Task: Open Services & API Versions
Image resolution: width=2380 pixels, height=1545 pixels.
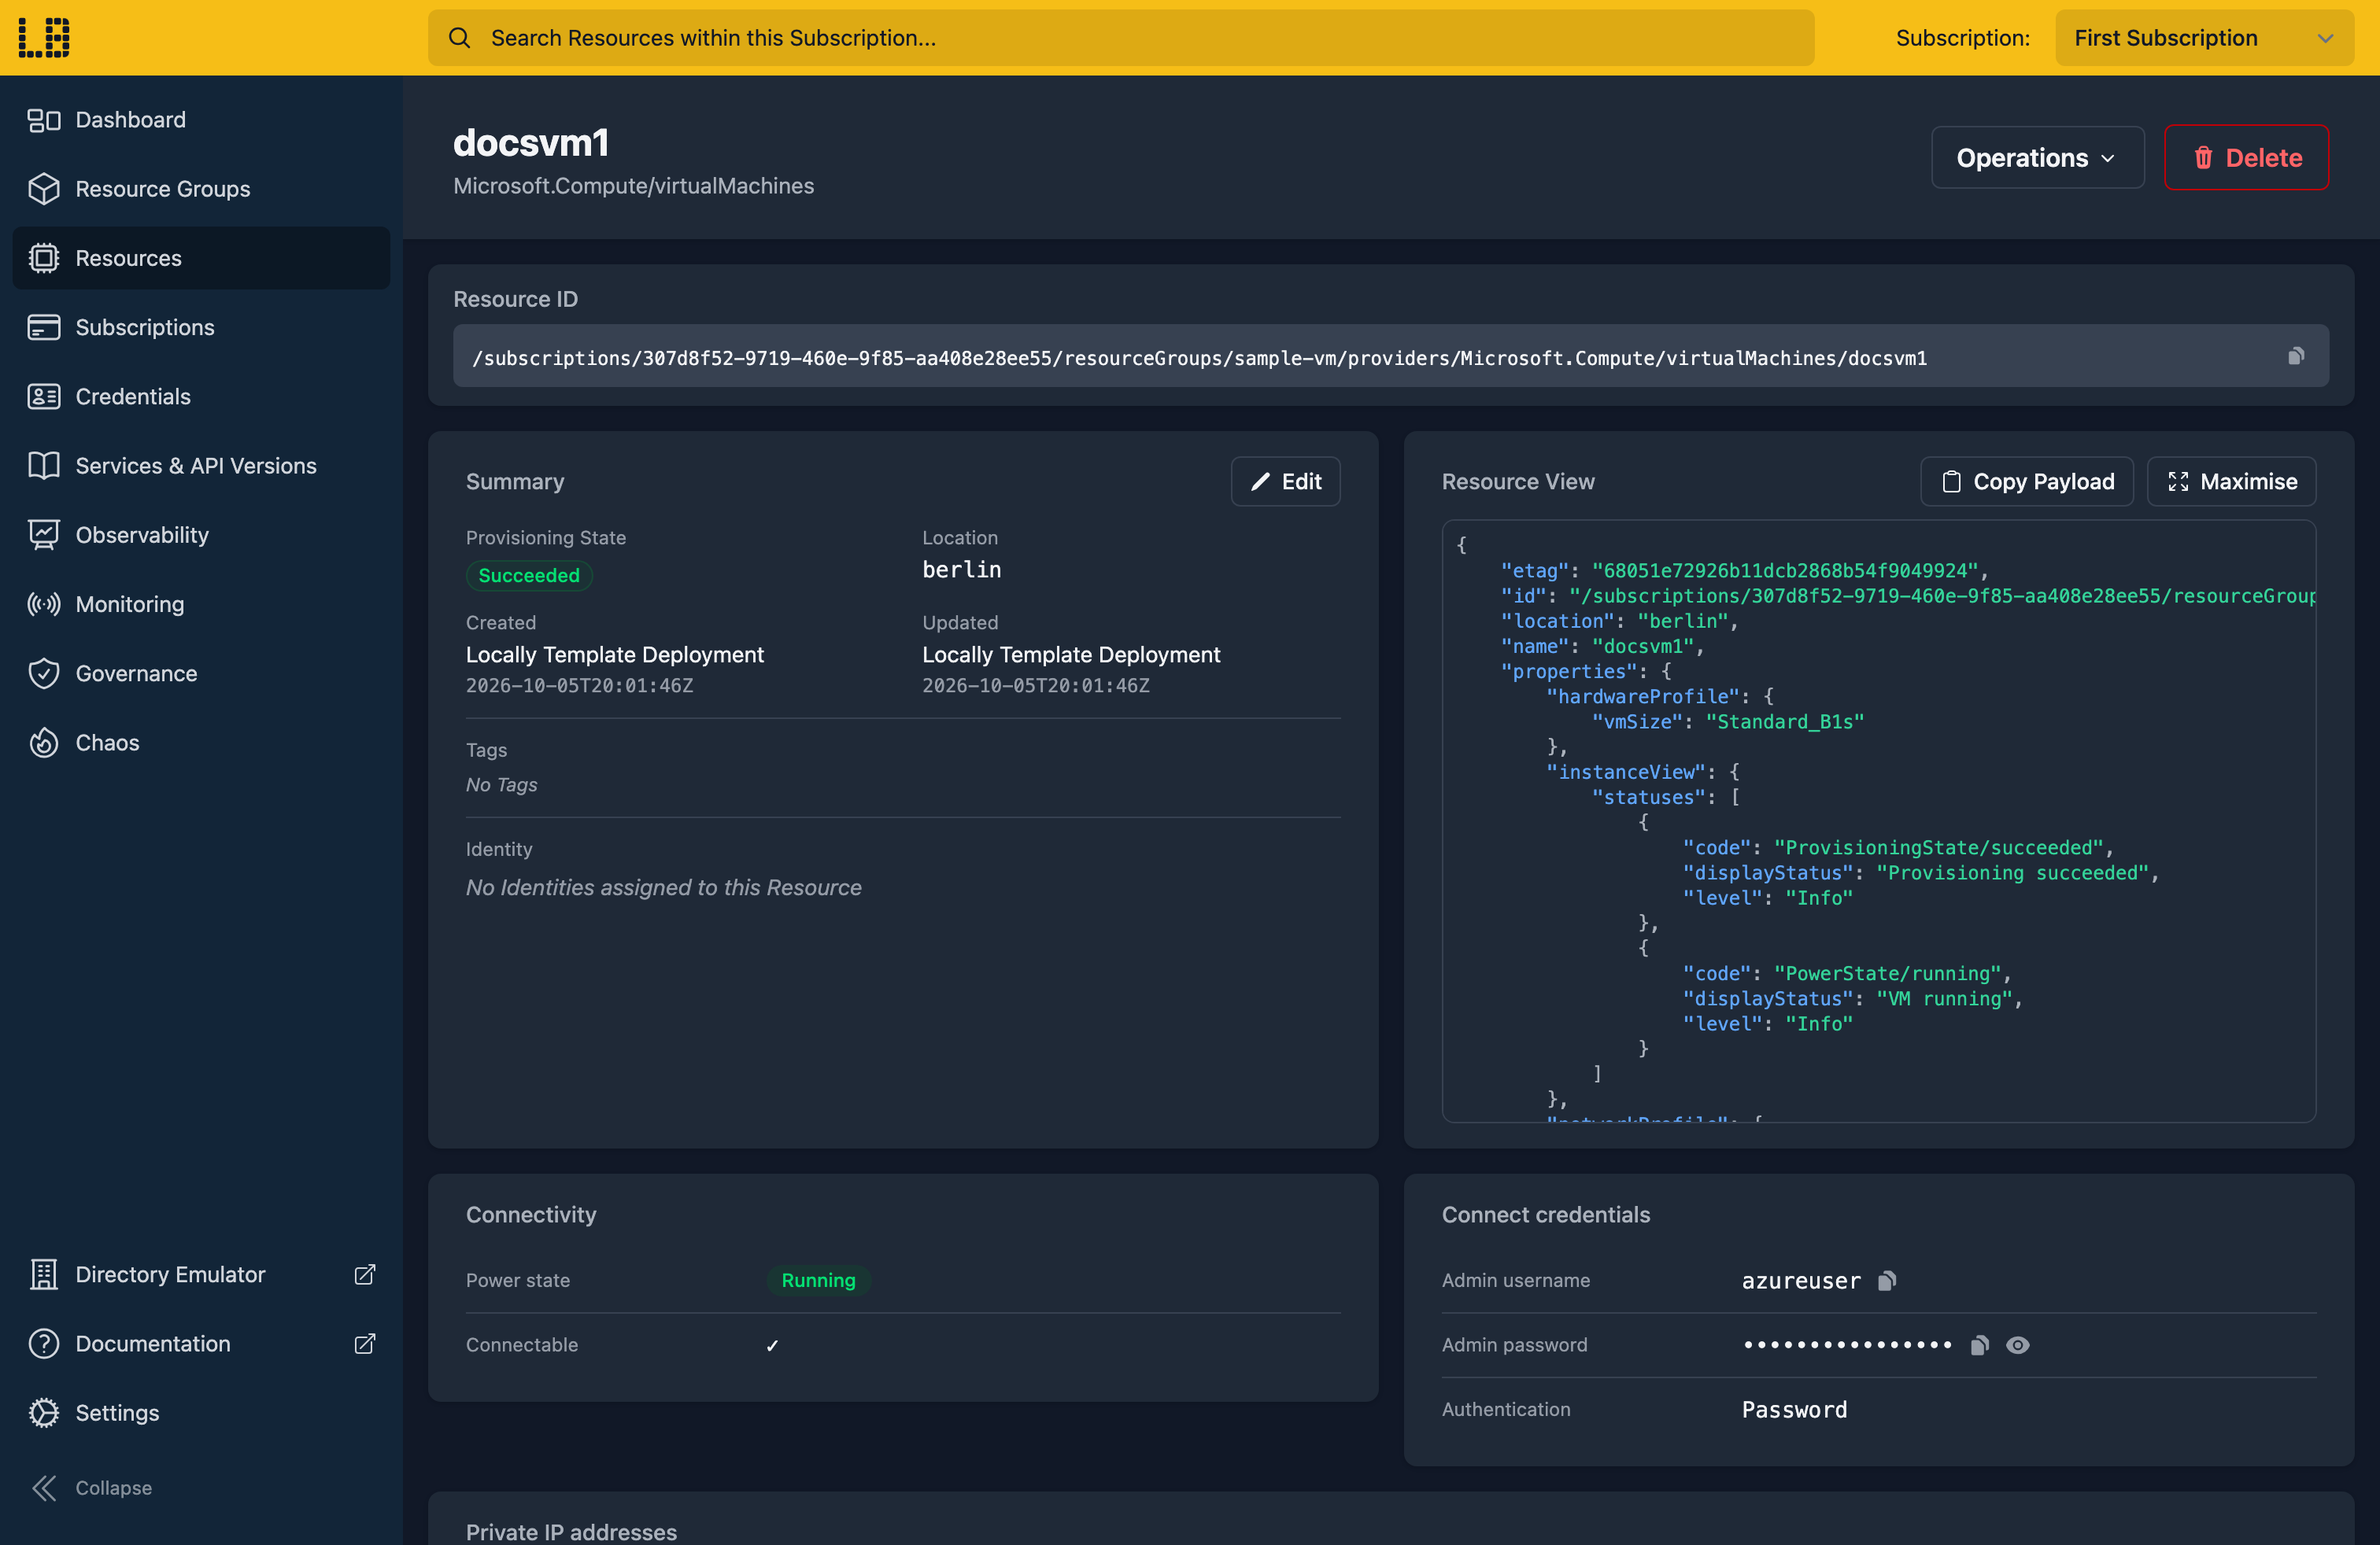Action: [x=201, y=466]
